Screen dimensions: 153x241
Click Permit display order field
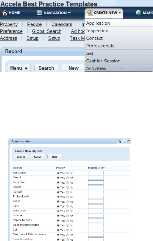tap(96, 178)
